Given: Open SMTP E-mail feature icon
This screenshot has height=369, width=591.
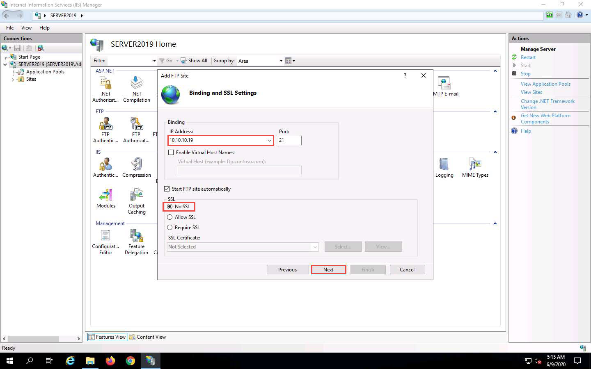Looking at the screenshot, I should tap(446, 87).
